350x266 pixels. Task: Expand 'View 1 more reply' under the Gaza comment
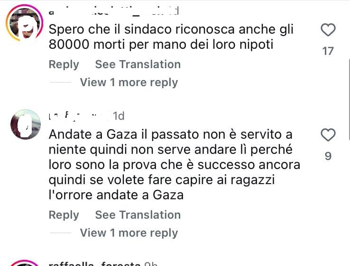(129, 233)
